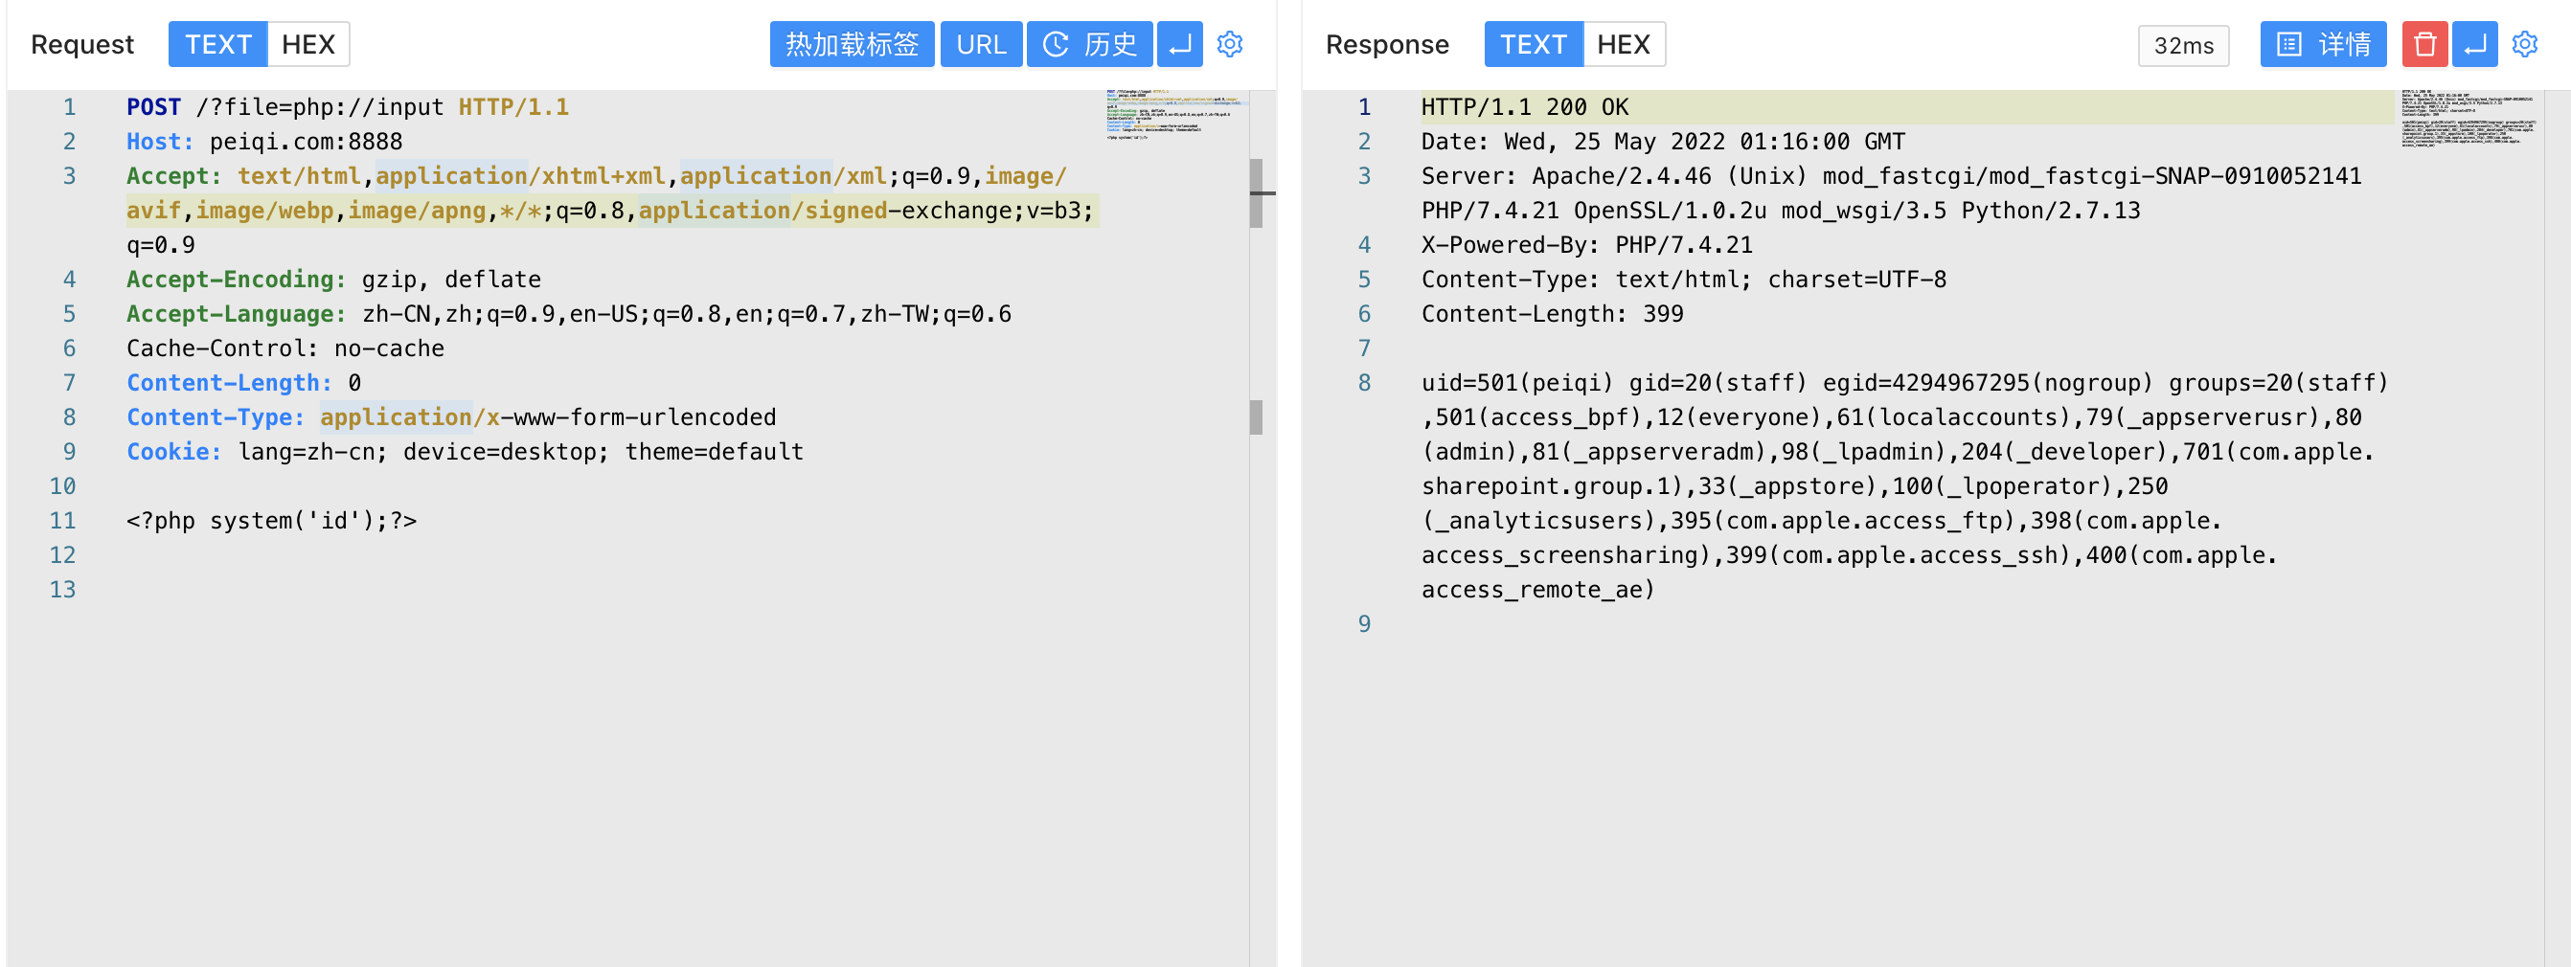Click the Accept-Encoding: gzip, deflate line
The width and height of the screenshot is (2571, 967).
pos(333,280)
